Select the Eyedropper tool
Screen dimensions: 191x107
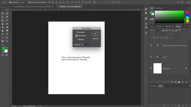(x=7, y=17)
